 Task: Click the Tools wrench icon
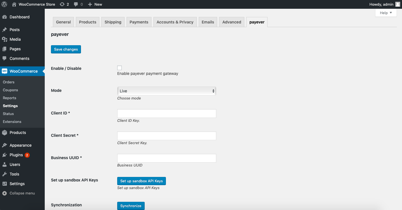(5, 174)
